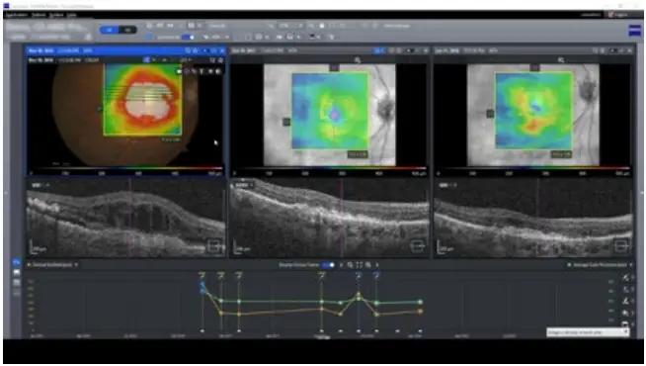Open the Average Cube Thickness dropdown
This screenshot has height=366, width=646.
point(600,265)
